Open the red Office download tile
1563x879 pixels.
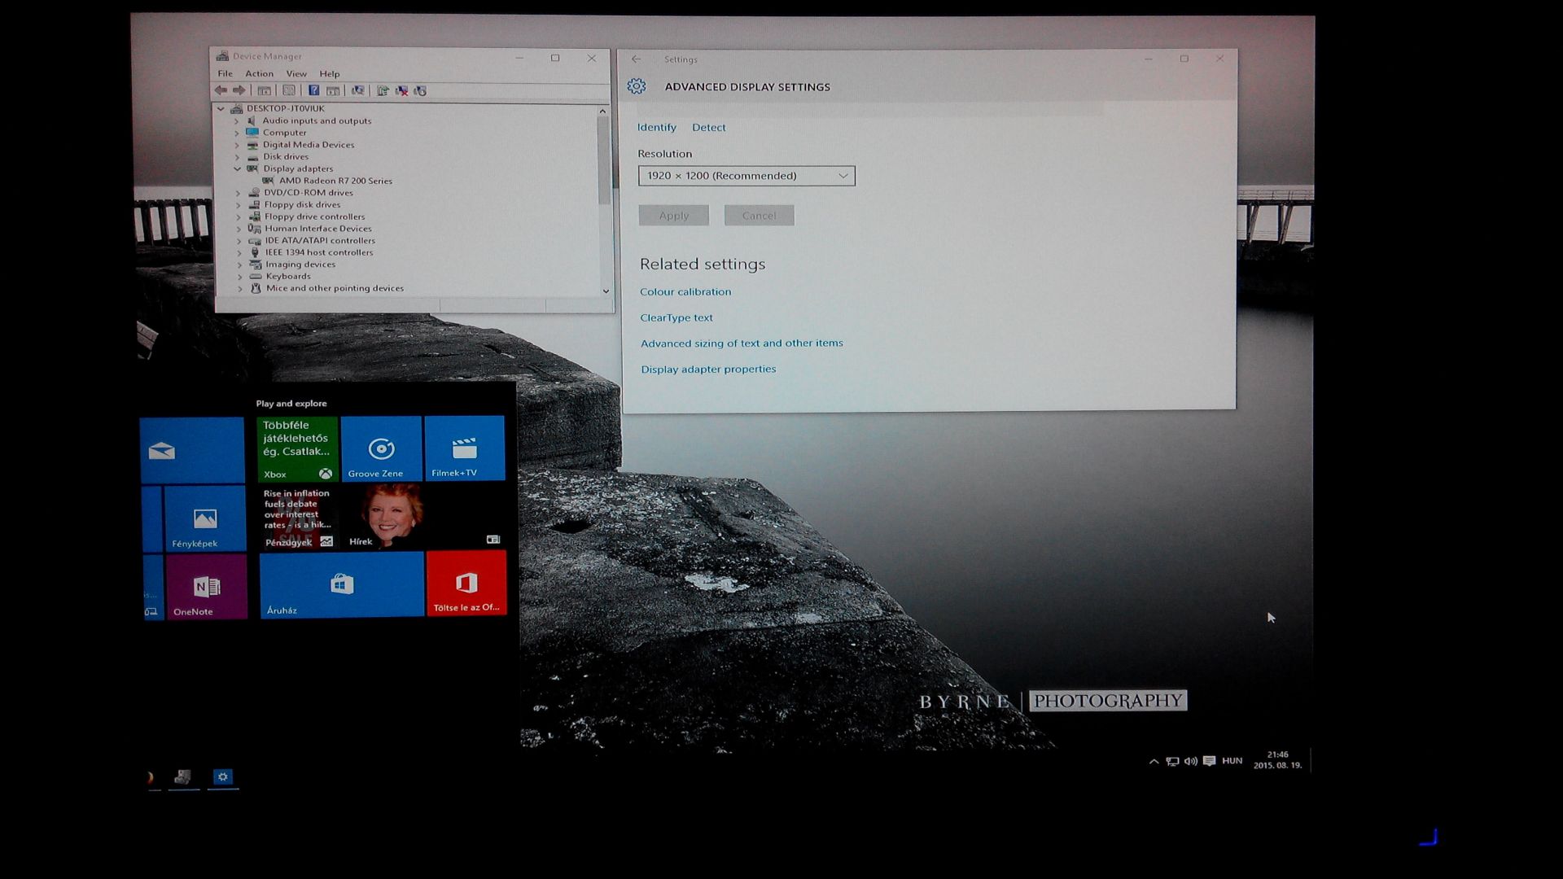tap(466, 584)
